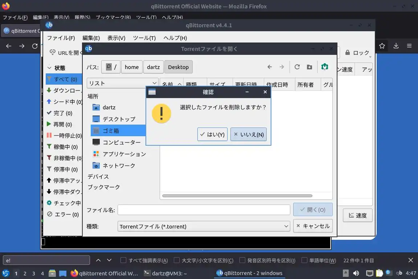Select ダウンロード status filter
The width and height of the screenshot is (418, 279).
pyautogui.click(x=64, y=90)
